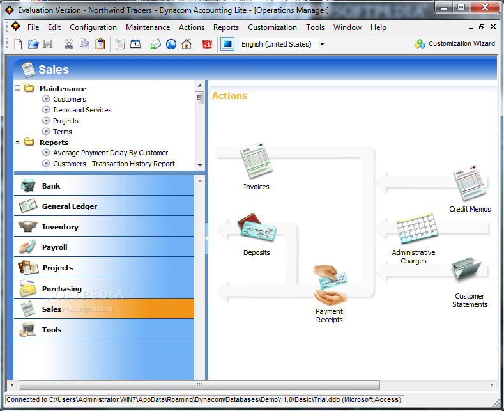
Task: Open the Maintenance menu
Action: pos(148,27)
